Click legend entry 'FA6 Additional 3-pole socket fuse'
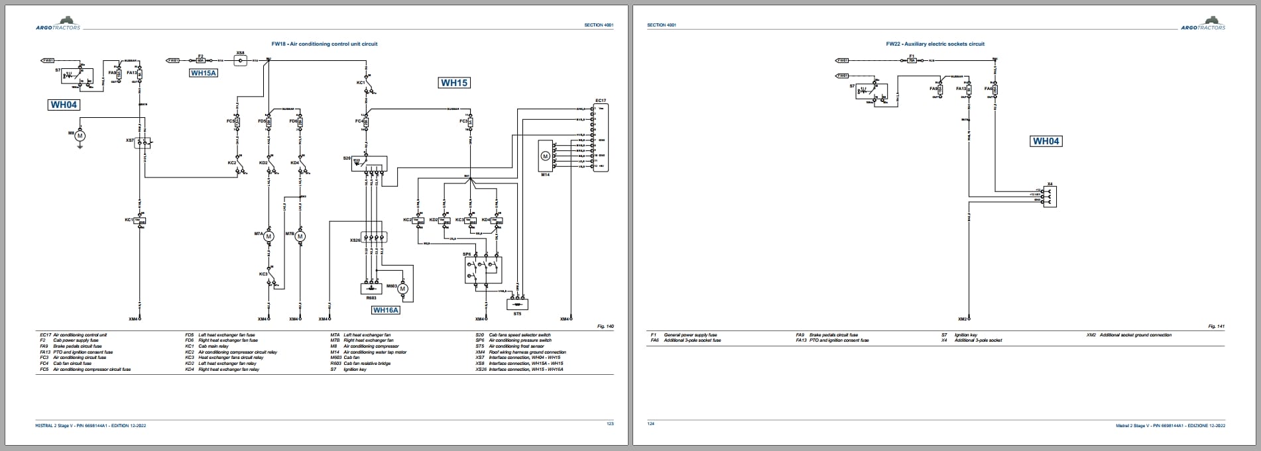The image size is (1261, 451). point(686,340)
